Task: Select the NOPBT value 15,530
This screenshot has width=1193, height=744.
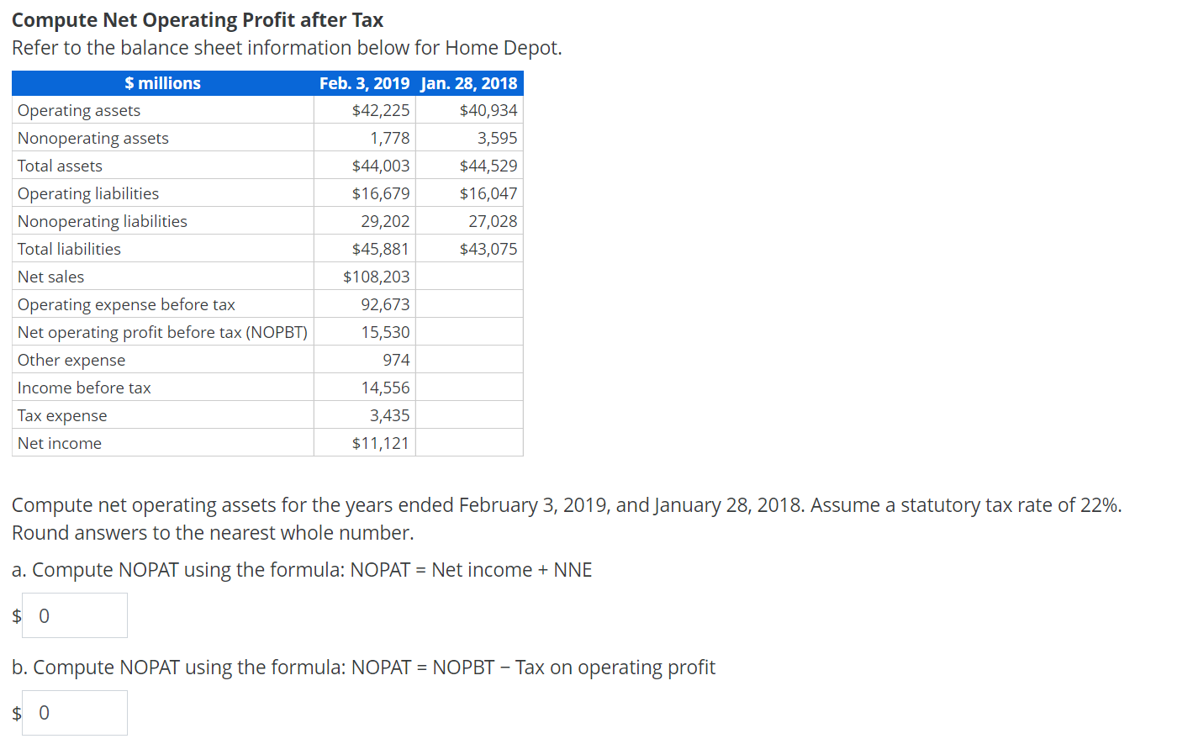Action: point(392,331)
